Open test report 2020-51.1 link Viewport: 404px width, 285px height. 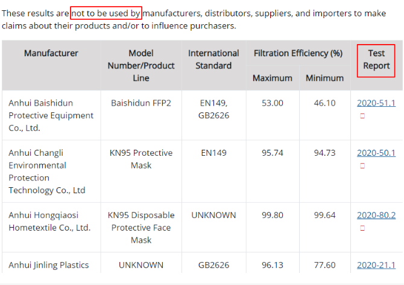pos(376,103)
